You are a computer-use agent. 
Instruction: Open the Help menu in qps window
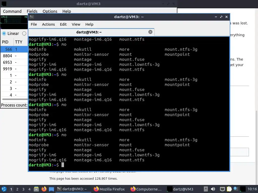(x=67, y=11)
